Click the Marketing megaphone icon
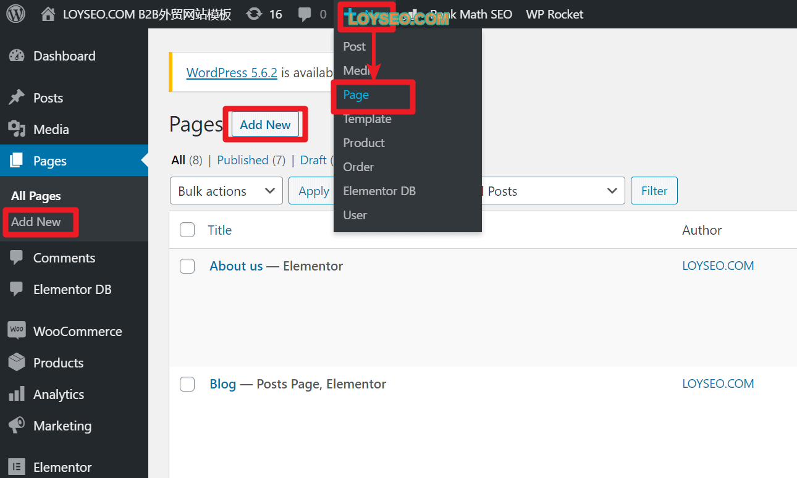The width and height of the screenshot is (797, 478). pyautogui.click(x=17, y=426)
